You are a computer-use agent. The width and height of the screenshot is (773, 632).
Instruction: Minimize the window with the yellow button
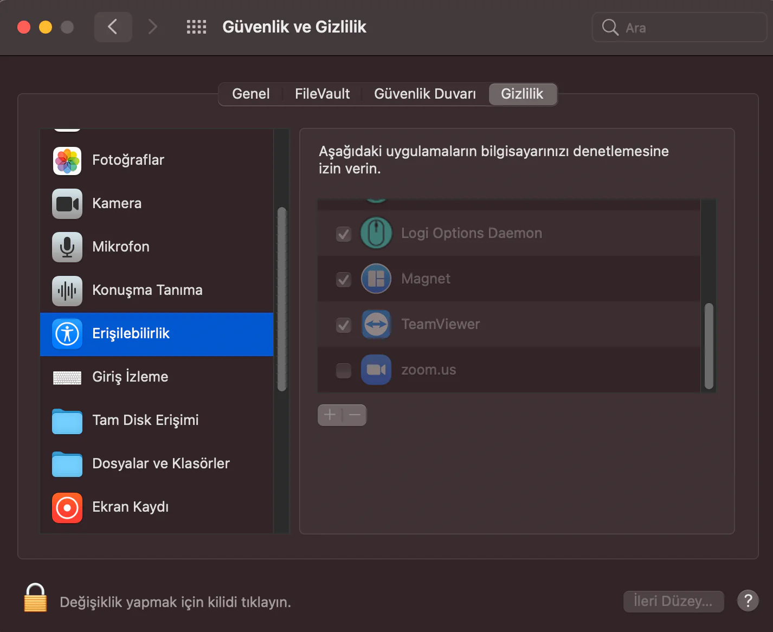pyautogui.click(x=46, y=27)
